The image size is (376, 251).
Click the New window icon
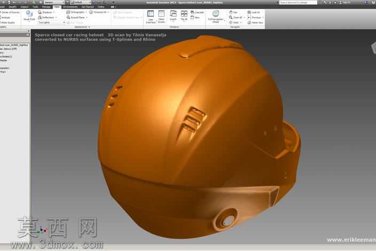coord(192,18)
